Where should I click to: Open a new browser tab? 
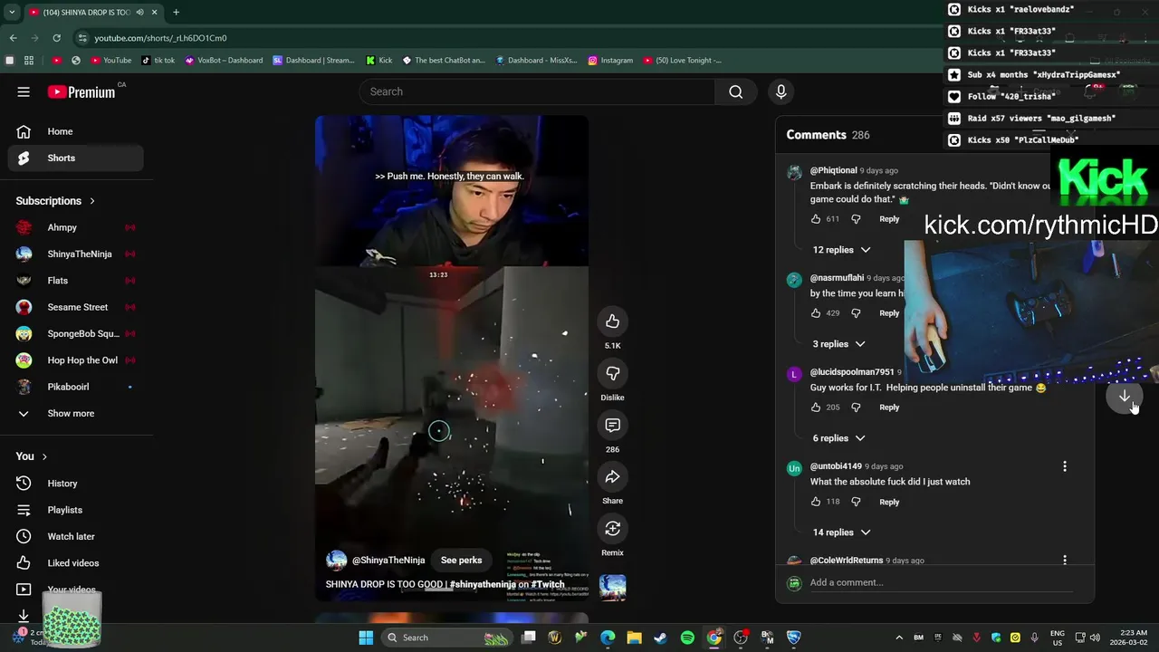(x=176, y=12)
